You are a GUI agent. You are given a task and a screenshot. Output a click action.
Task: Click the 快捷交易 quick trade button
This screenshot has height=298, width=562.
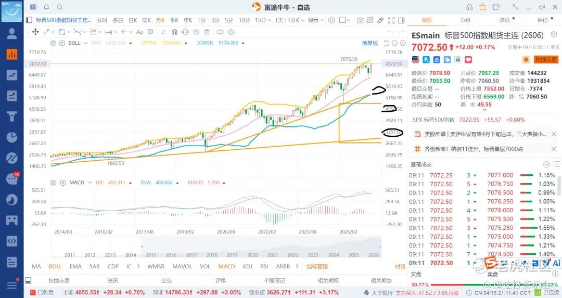tap(546, 59)
